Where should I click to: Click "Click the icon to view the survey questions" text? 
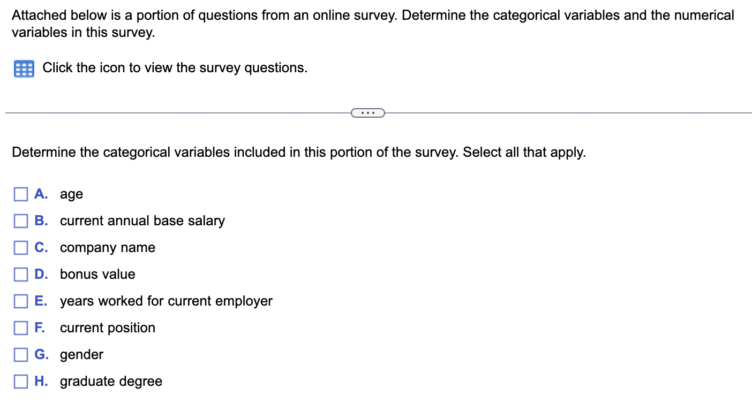(x=175, y=68)
